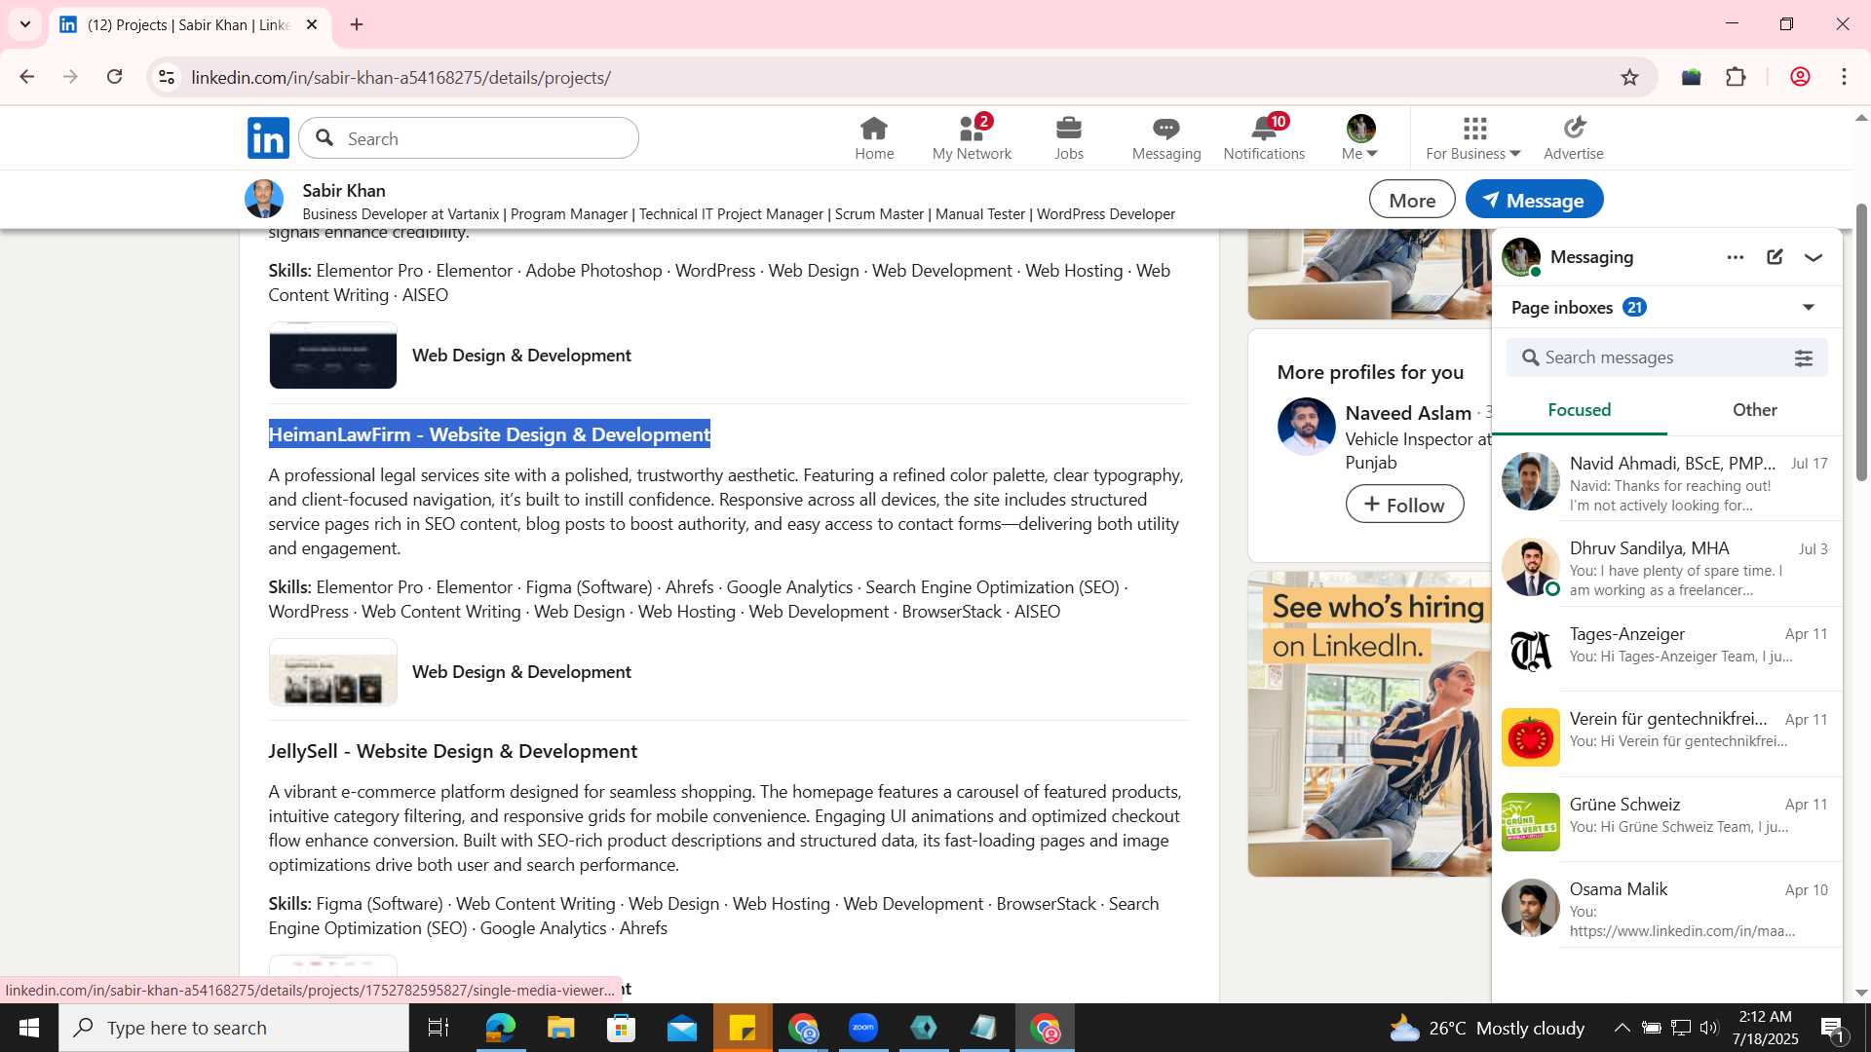Open the browser extensions puzzle icon

click(x=1736, y=77)
